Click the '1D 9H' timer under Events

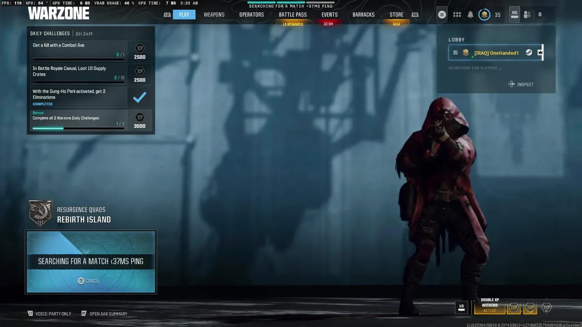(x=328, y=24)
